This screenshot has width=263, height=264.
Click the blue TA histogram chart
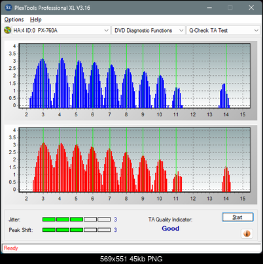(135, 76)
